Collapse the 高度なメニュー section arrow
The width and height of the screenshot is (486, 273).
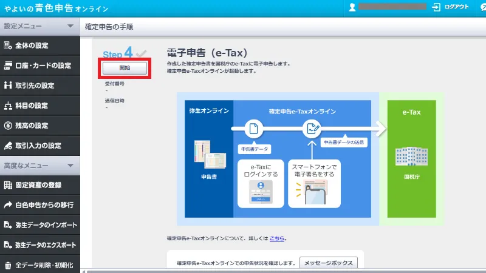coord(70,166)
